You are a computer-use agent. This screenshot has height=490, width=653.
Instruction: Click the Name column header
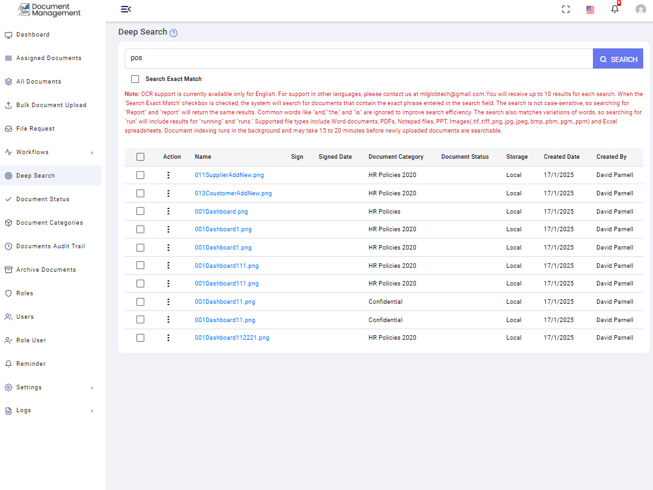pyautogui.click(x=203, y=157)
